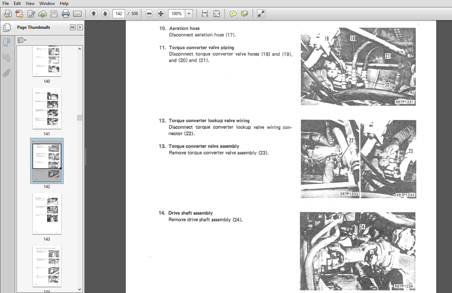Click the Fit width scrolling icon
This screenshot has height=293, width=452.
[205, 14]
